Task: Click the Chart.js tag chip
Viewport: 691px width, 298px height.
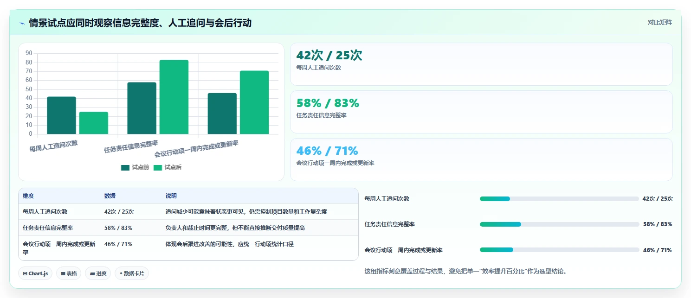Action: [x=35, y=273]
